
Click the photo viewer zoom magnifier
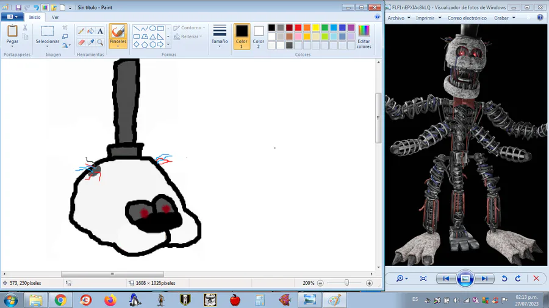tap(400, 278)
